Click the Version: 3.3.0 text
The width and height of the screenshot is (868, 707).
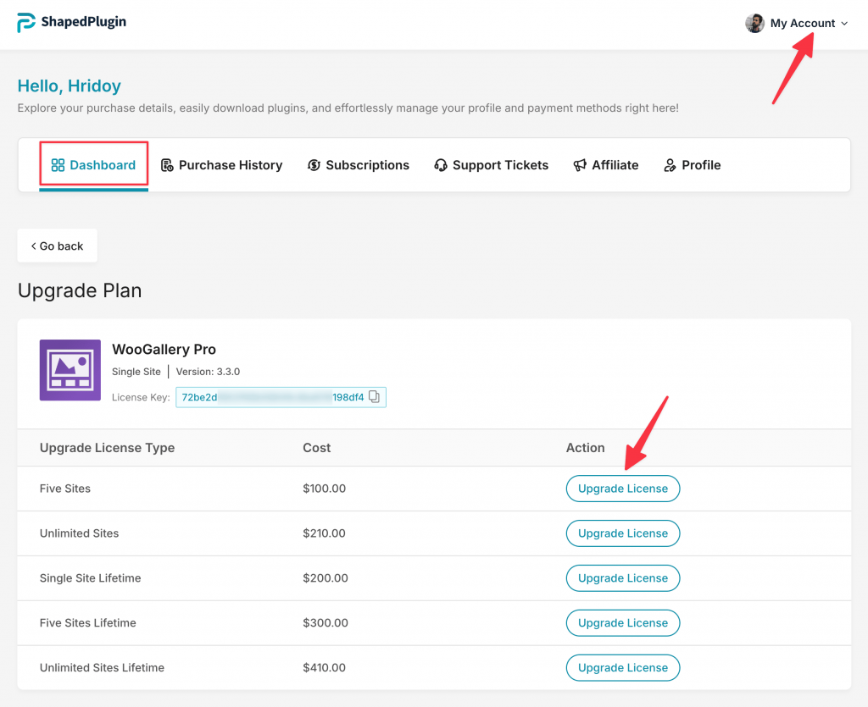click(x=208, y=372)
